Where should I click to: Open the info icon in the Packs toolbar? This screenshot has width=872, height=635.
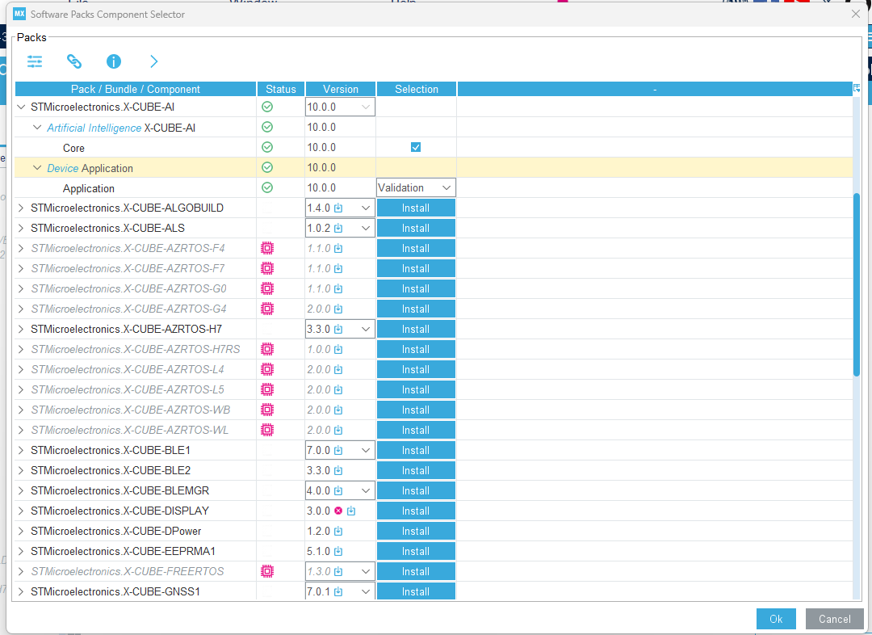click(x=113, y=61)
